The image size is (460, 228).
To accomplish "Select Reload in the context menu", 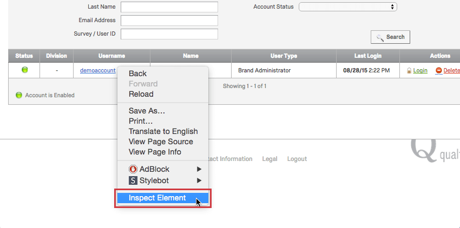I will [141, 94].
